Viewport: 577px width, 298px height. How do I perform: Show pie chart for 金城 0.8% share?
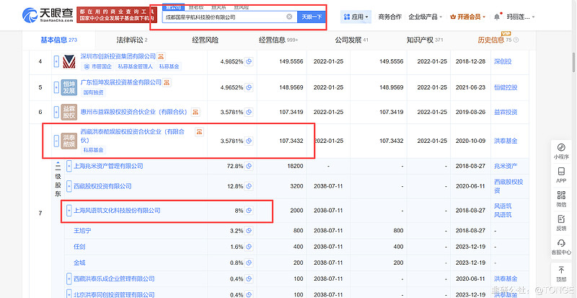[249, 263]
